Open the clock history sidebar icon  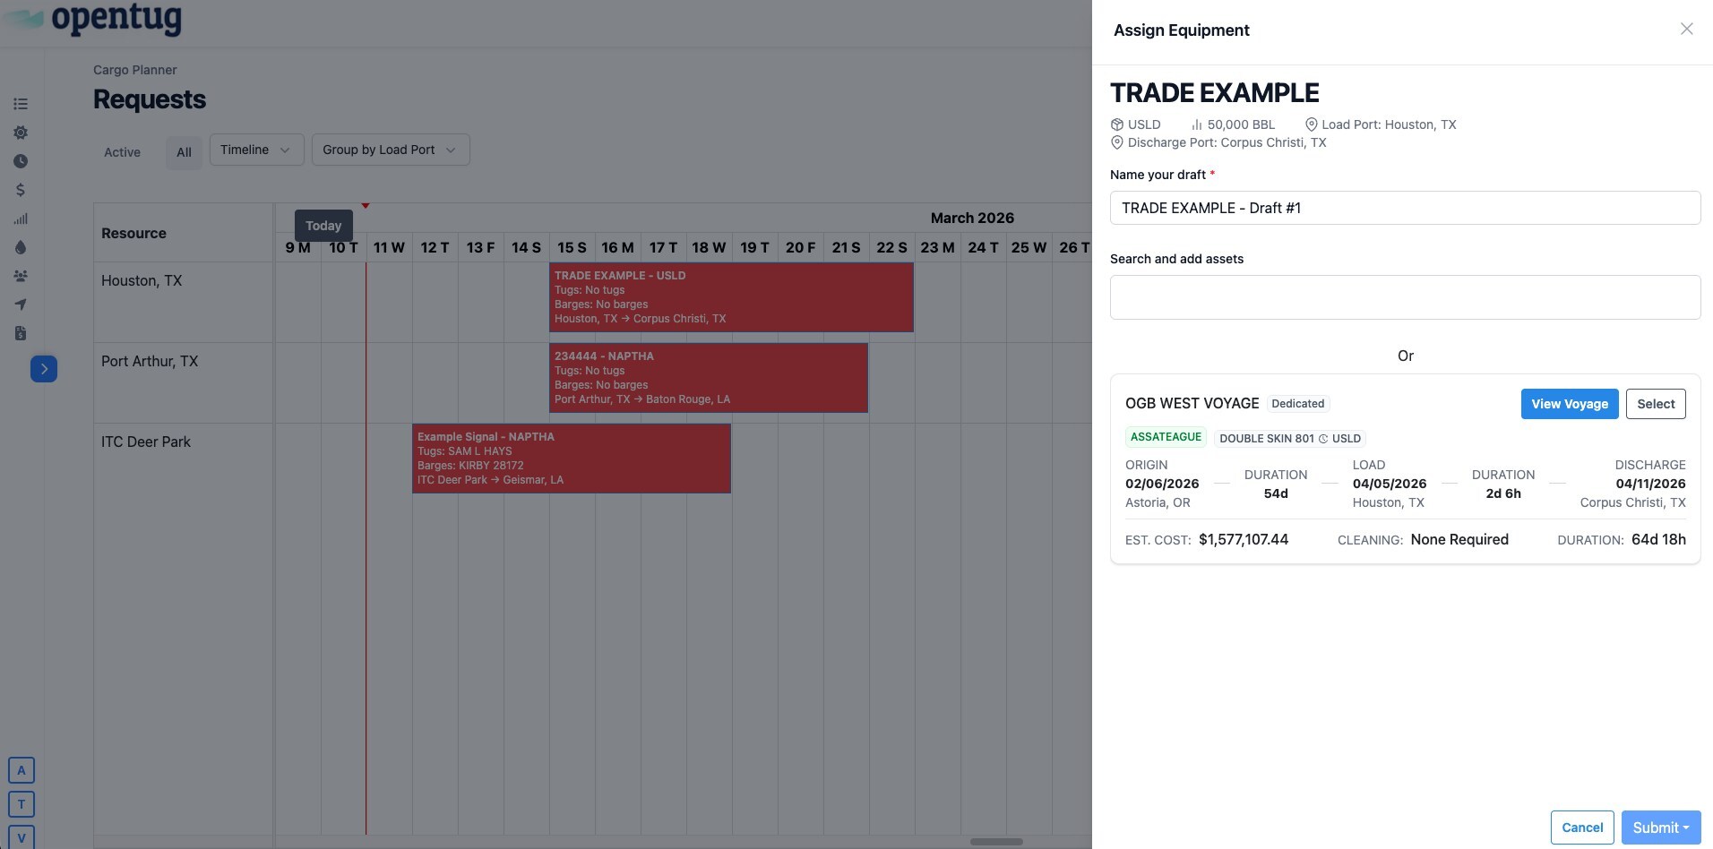21,161
